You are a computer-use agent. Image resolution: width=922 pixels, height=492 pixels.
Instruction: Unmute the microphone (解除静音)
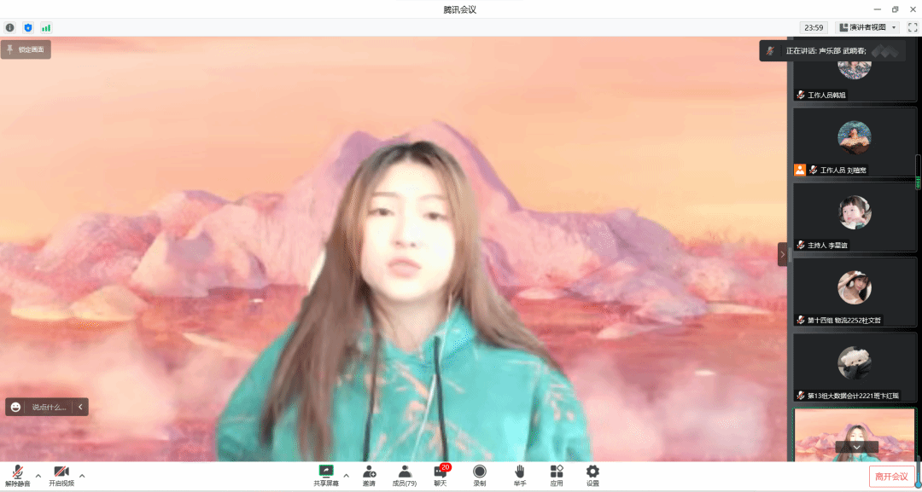click(x=17, y=473)
